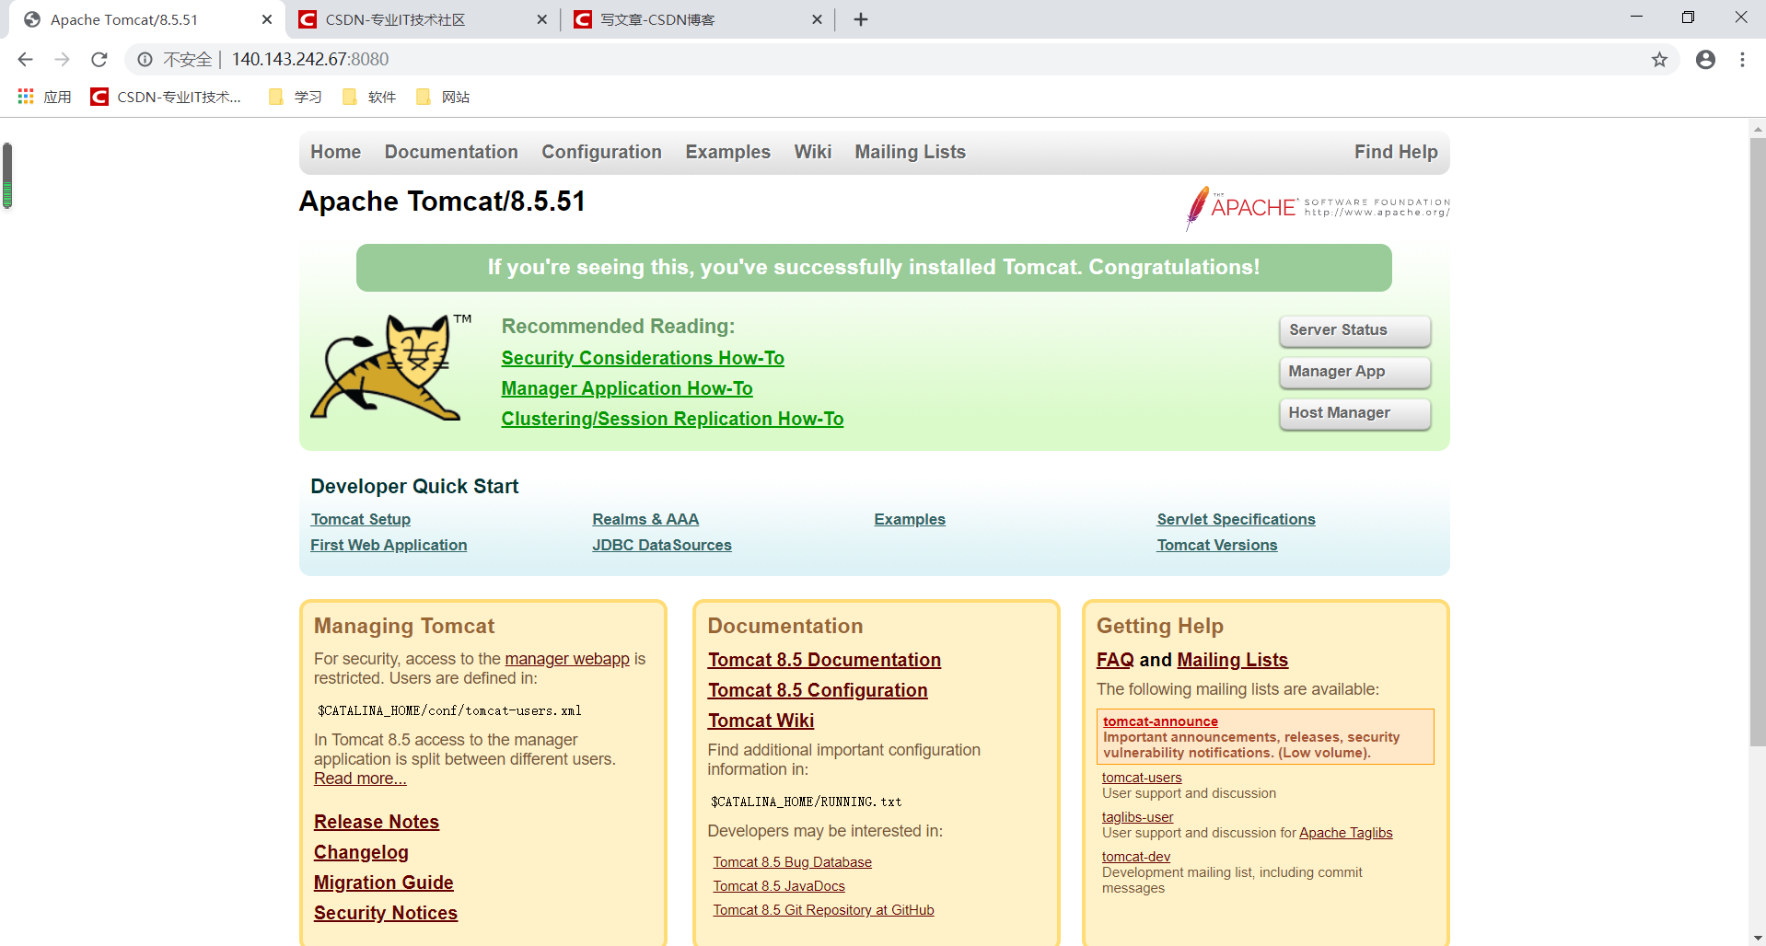Image resolution: width=1766 pixels, height=946 pixels.
Task: Open Tomcat Versions link
Action: click(x=1217, y=545)
